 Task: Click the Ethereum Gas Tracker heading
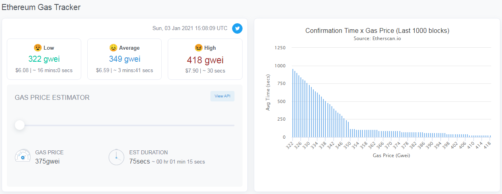click(x=41, y=7)
